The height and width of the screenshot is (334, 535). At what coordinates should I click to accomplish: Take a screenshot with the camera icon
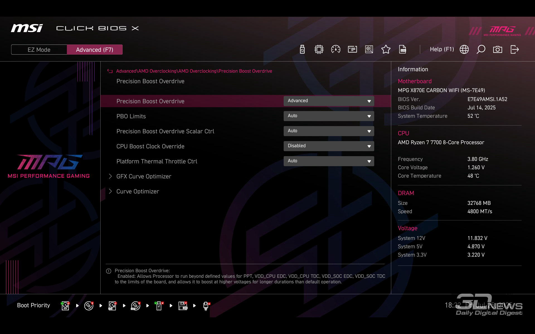pos(497,50)
